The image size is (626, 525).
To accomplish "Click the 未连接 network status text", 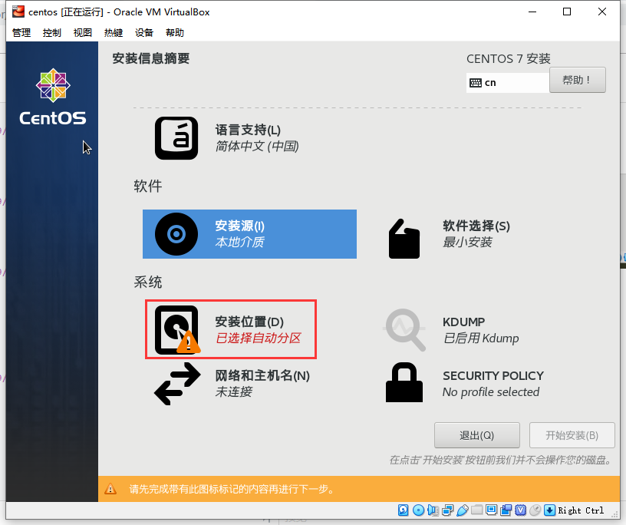I will click(234, 391).
